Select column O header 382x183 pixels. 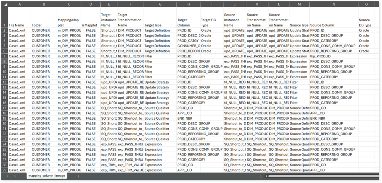(x=366, y=4)
